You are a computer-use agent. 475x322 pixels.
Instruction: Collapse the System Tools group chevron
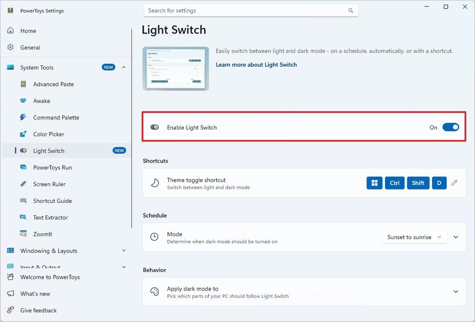click(x=123, y=67)
